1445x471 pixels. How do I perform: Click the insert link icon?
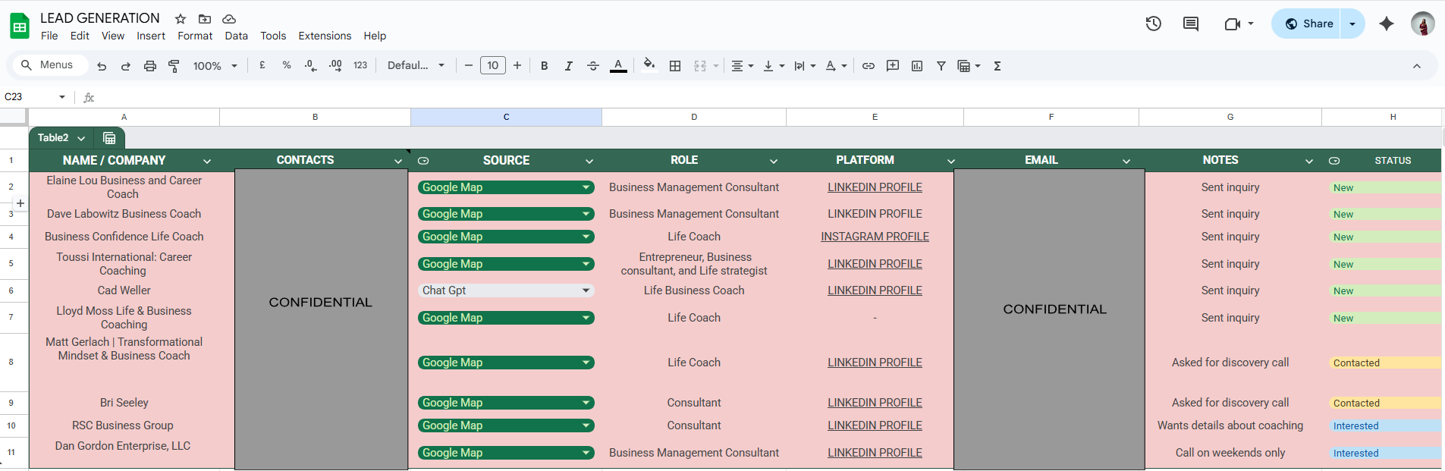[x=869, y=66]
